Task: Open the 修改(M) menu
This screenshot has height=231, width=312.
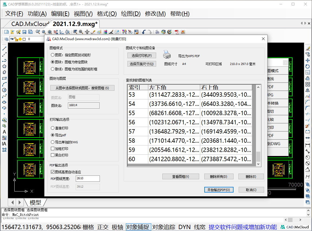Action: pyautogui.click(x=155, y=14)
